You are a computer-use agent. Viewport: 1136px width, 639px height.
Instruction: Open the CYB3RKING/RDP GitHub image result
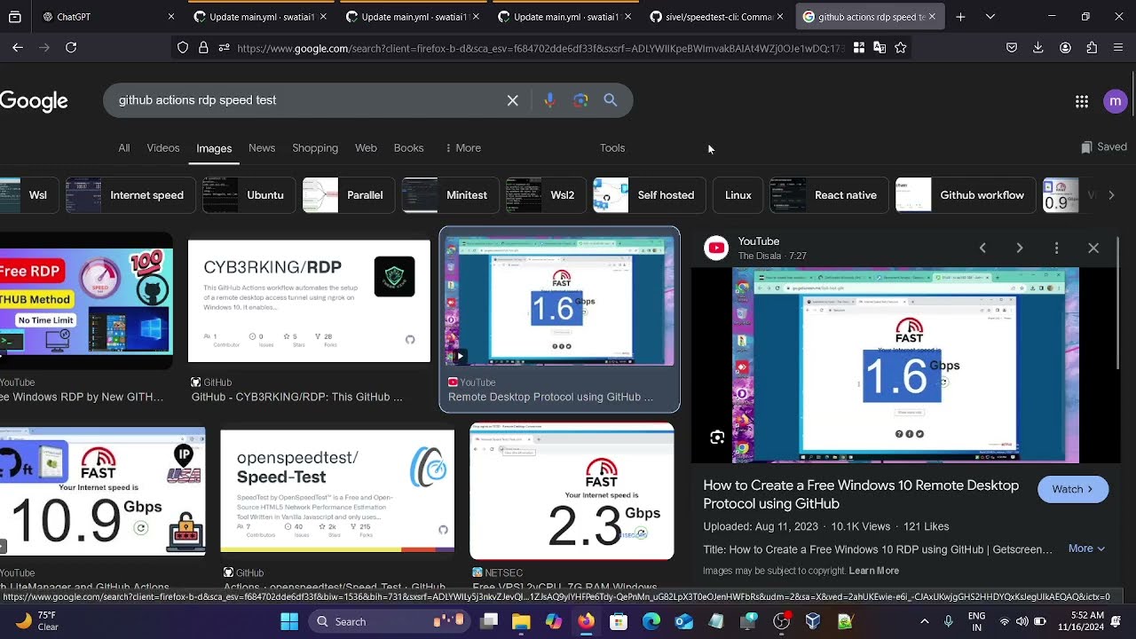pyautogui.click(x=309, y=302)
